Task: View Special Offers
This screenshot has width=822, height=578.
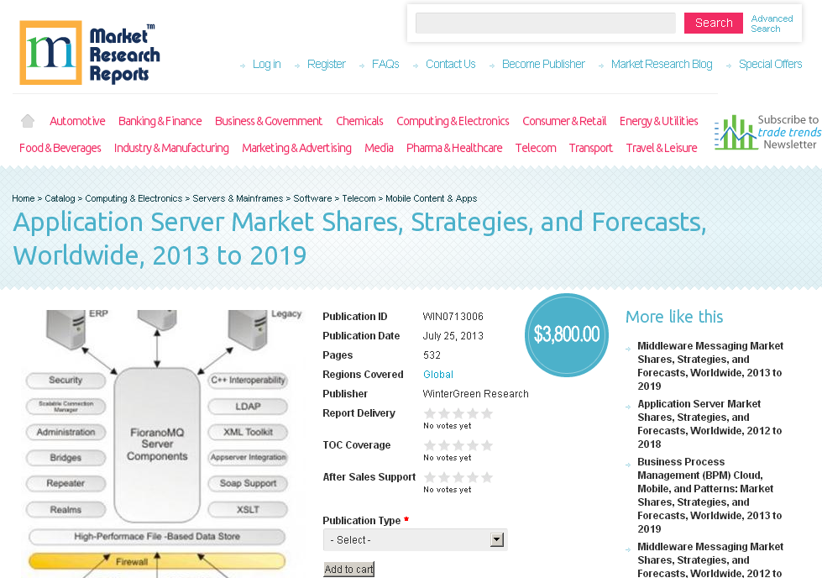Action: coord(770,64)
